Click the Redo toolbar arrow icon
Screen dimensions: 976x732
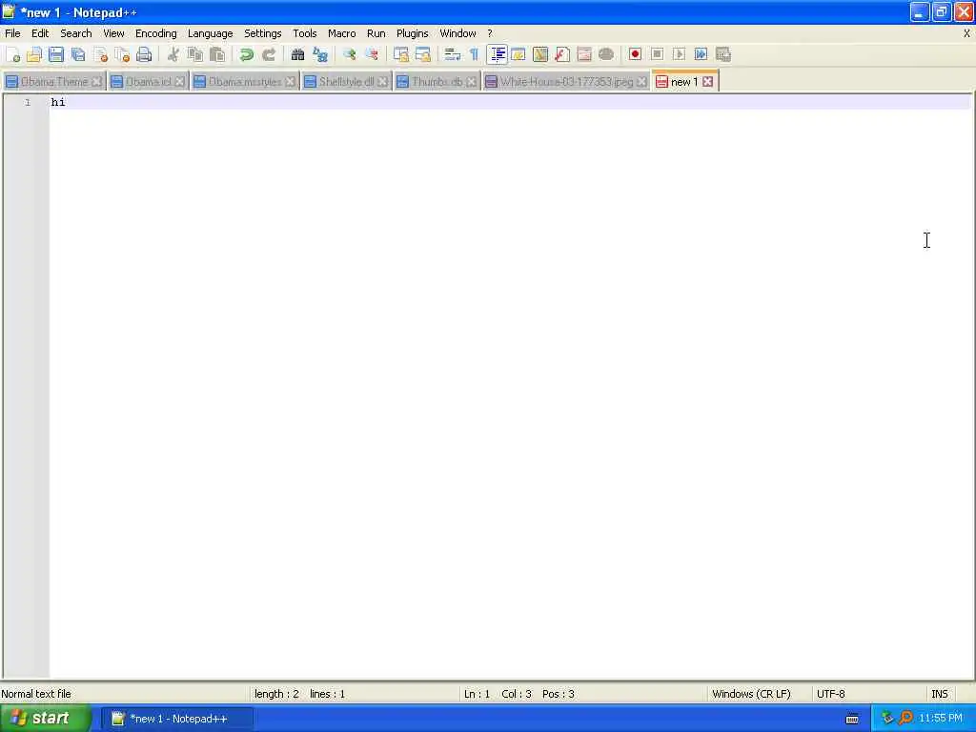[x=268, y=54]
